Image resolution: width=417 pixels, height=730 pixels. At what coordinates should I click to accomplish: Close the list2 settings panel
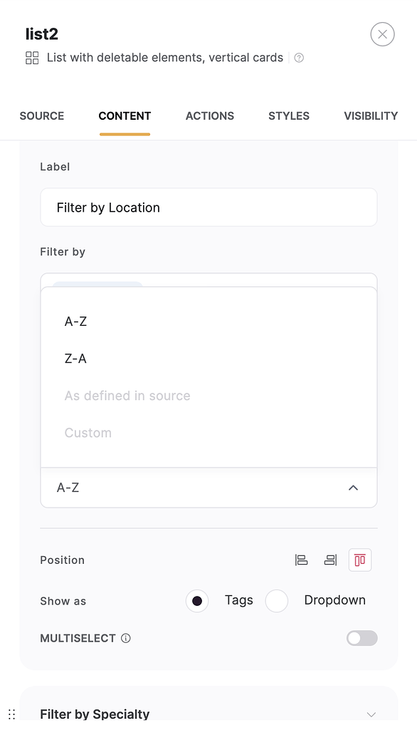click(382, 34)
